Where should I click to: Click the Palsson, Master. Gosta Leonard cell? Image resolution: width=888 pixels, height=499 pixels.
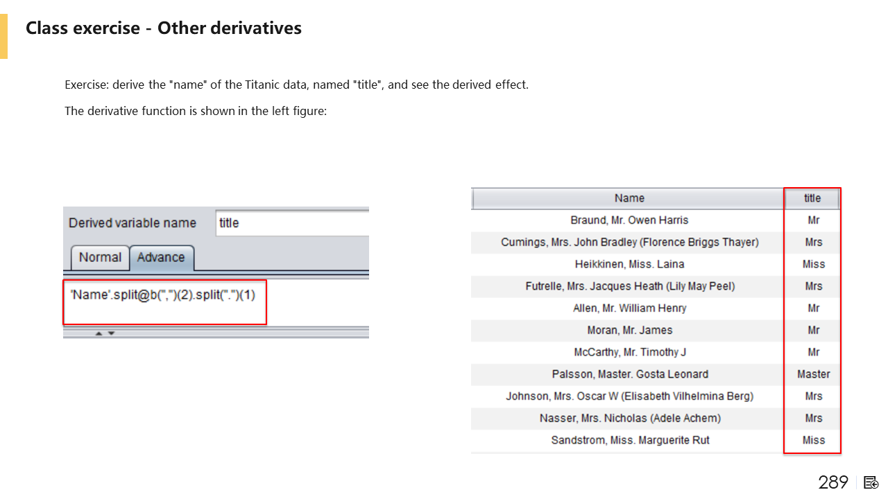click(629, 374)
